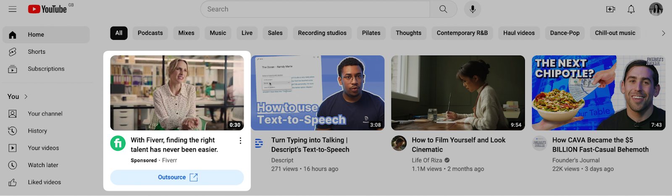Click the Sponsored label on Fiverr ad
This screenshot has width=672, height=196.
coord(144,160)
